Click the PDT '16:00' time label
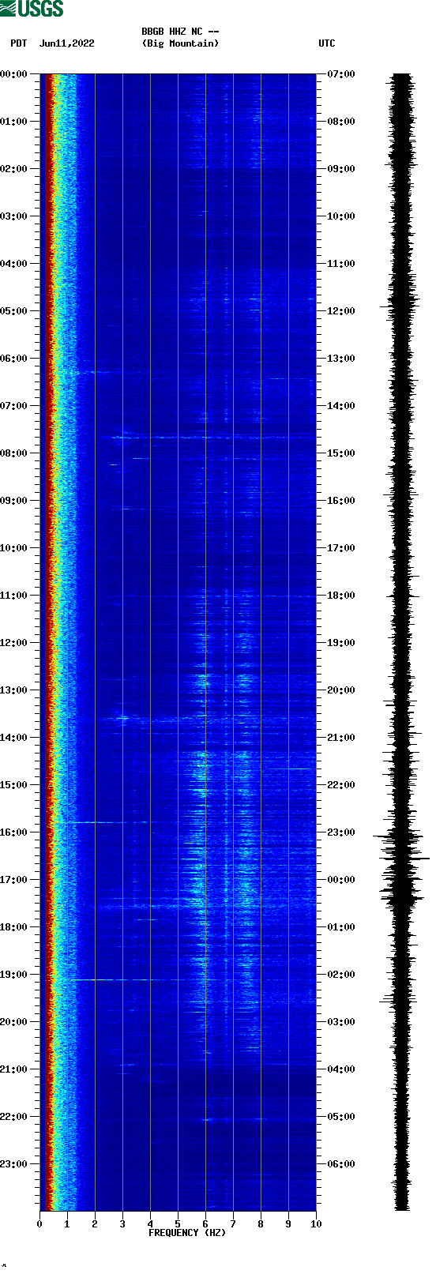Screen dimensions: 436x1274 (x=14, y=832)
